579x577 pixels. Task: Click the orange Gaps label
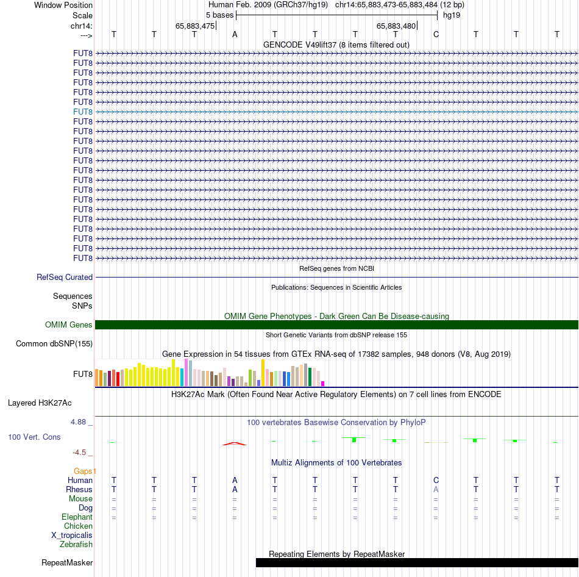(83, 471)
